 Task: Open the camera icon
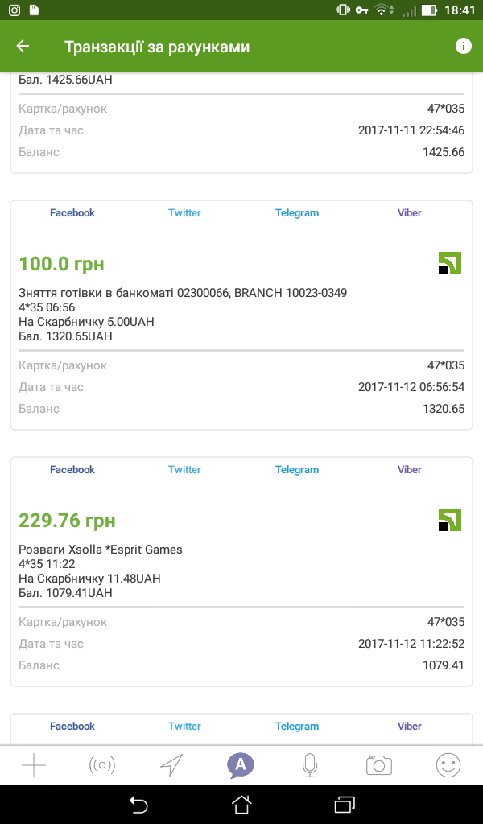tap(378, 766)
